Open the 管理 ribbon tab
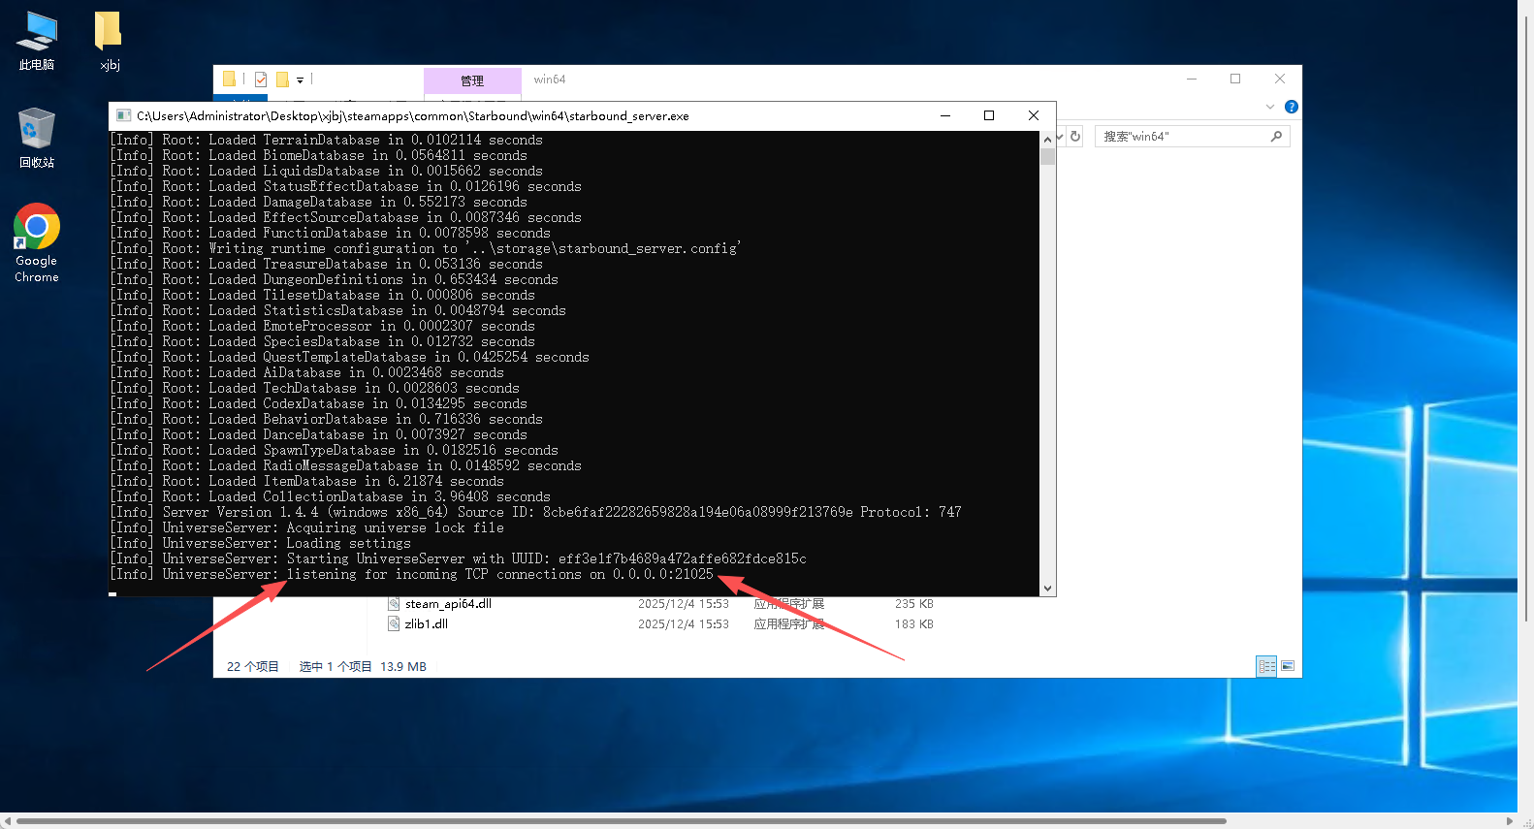Image resolution: width=1534 pixels, height=829 pixels. pyautogui.click(x=472, y=80)
